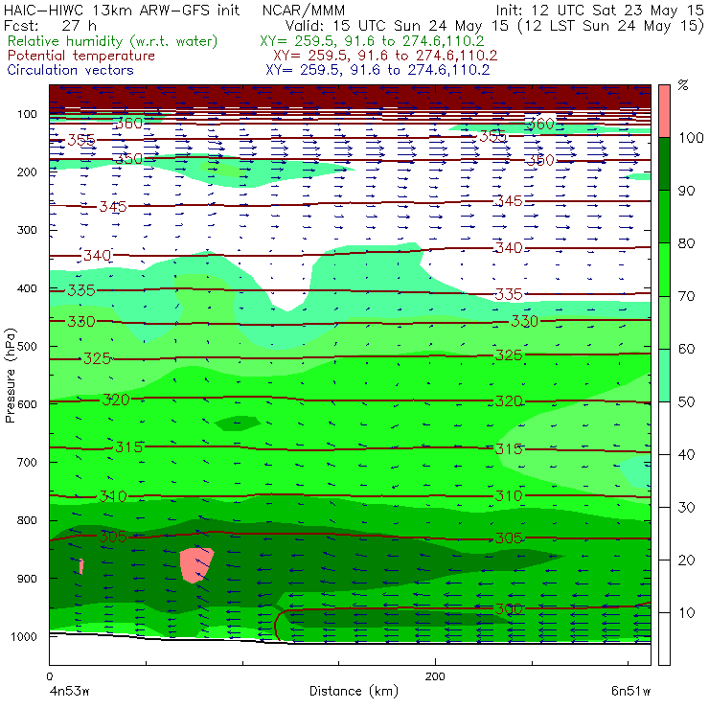Click the right '355' potential temperature contour label

[x=492, y=136]
